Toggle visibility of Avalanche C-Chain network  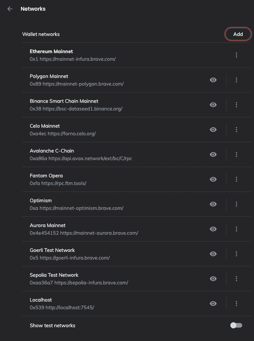click(213, 154)
